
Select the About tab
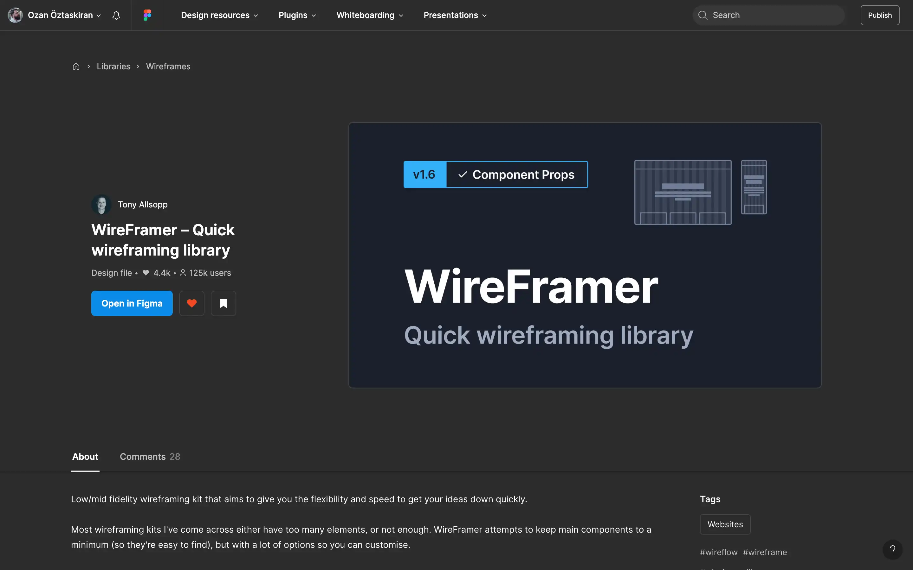pos(85,457)
